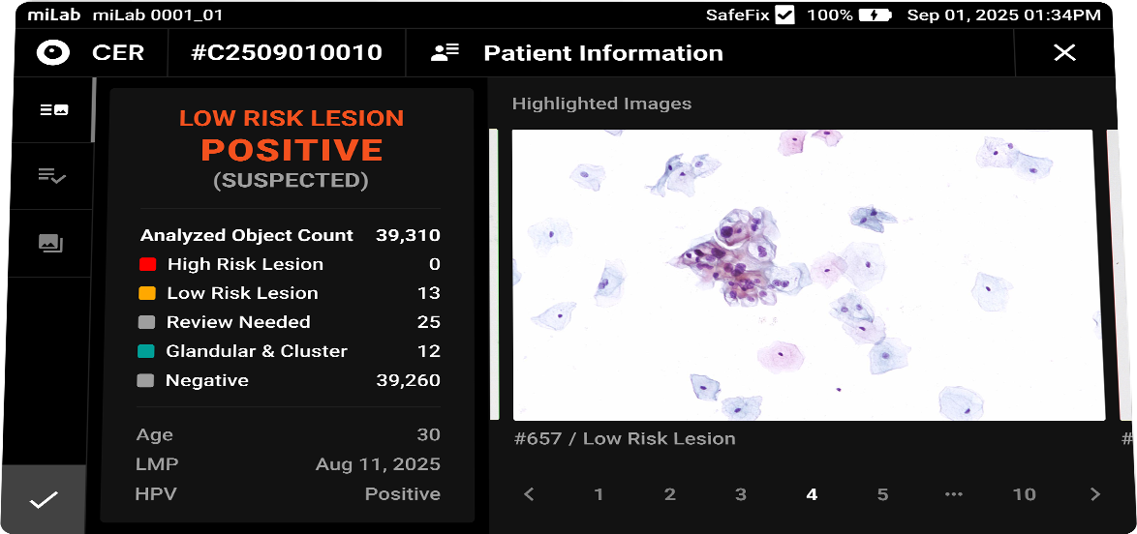Open the Patient Information person icon
Viewport: 1137px width, 534px height.
tap(445, 53)
